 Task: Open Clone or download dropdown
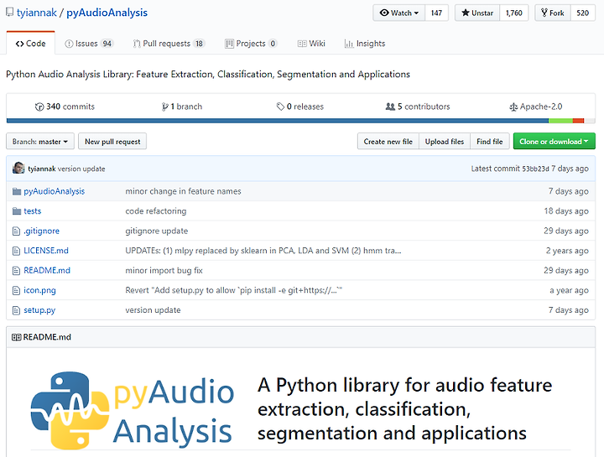(554, 142)
